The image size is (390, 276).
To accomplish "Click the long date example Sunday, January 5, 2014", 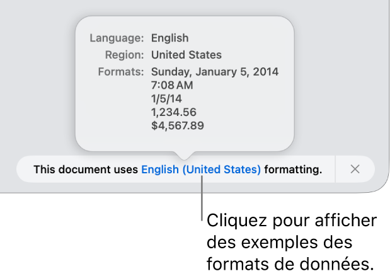I will click(214, 71).
